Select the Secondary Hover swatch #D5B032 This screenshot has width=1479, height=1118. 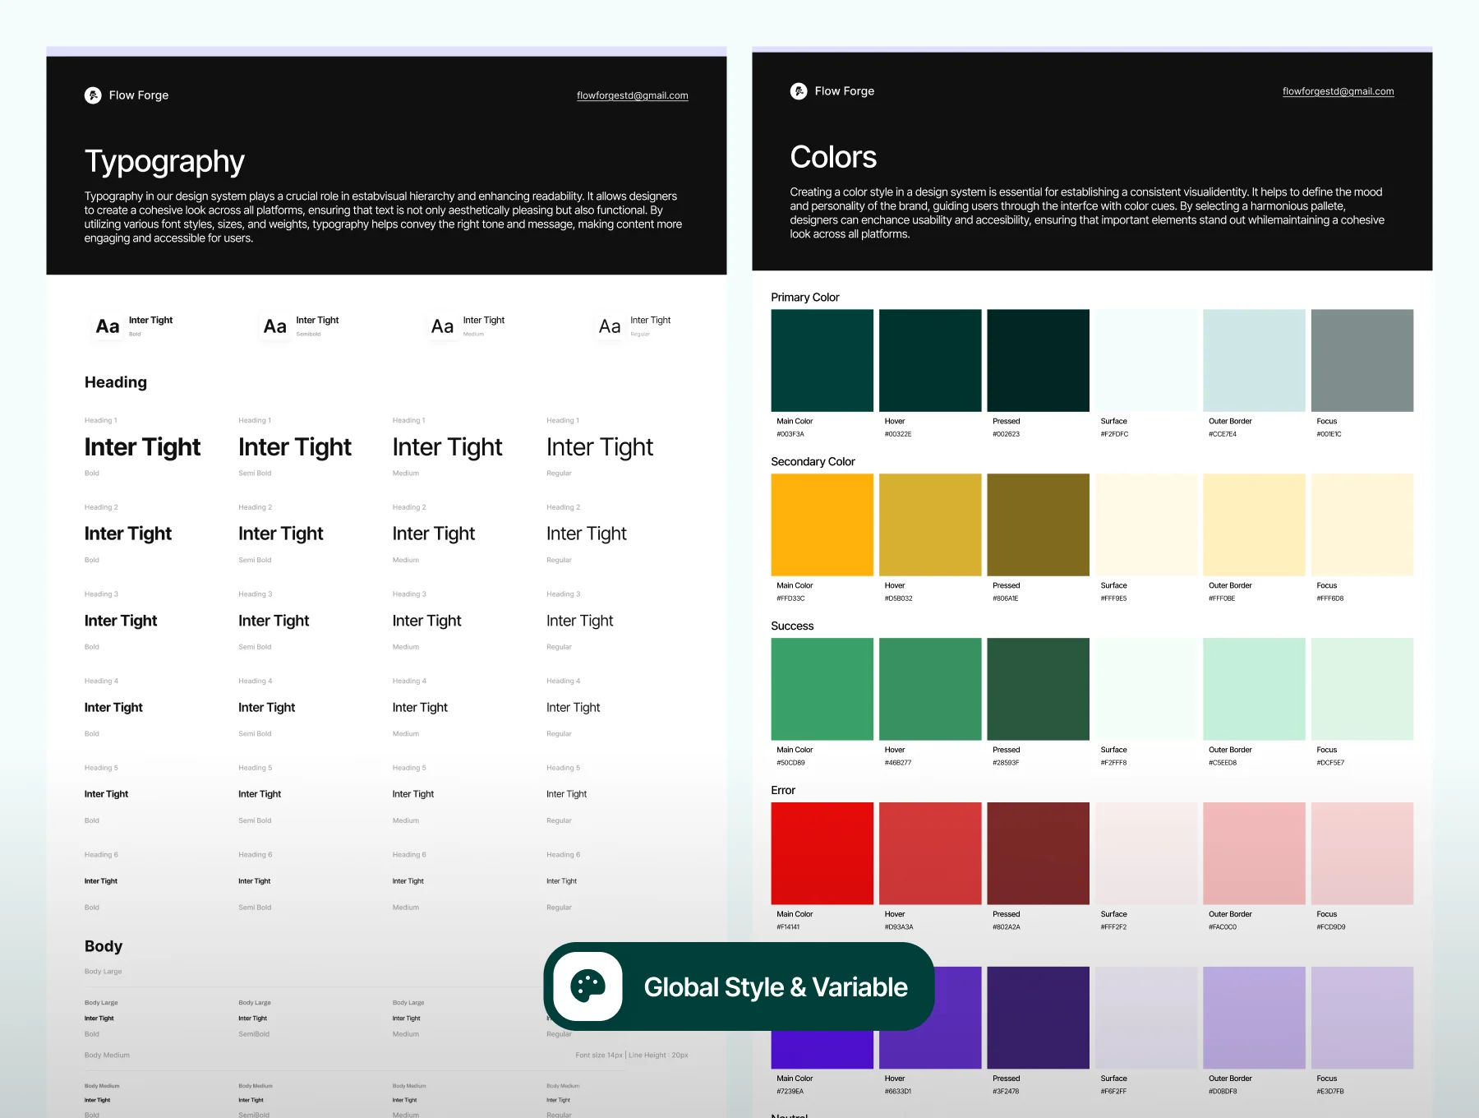point(930,525)
